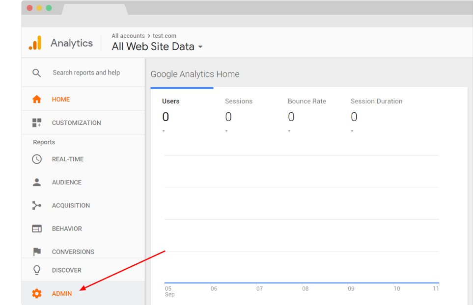Image resolution: width=473 pixels, height=305 pixels.
Task: Click the Users metric value zero
Action: click(166, 116)
